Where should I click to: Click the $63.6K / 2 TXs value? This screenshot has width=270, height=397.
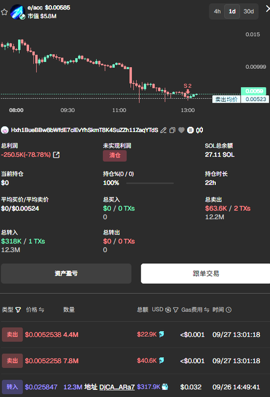click(x=228, y=208)
